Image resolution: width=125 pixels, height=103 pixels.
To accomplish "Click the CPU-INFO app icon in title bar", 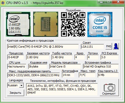I will (x=3, y=3).
